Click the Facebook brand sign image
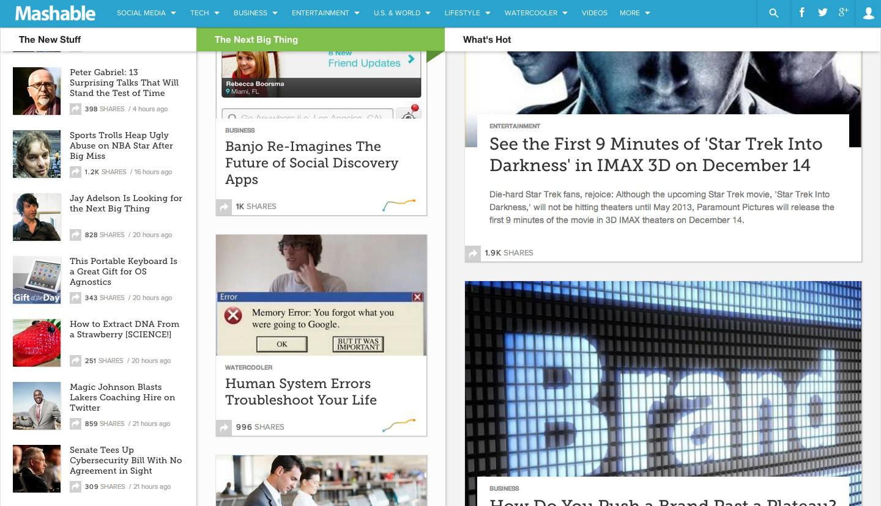Screen dimensions: 881x506 pos(663,379)
